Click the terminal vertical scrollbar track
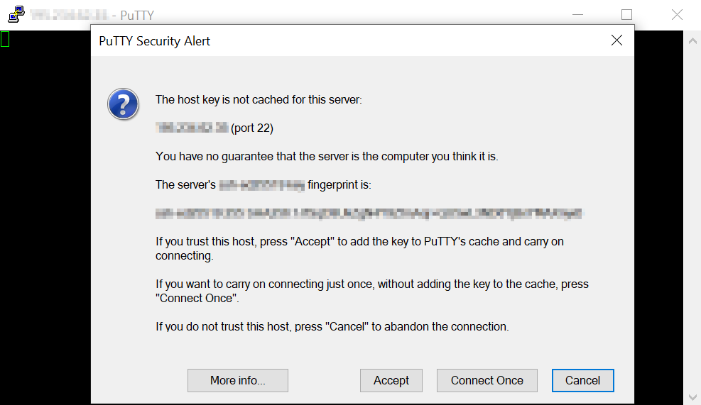 click(x=693, y=213)
